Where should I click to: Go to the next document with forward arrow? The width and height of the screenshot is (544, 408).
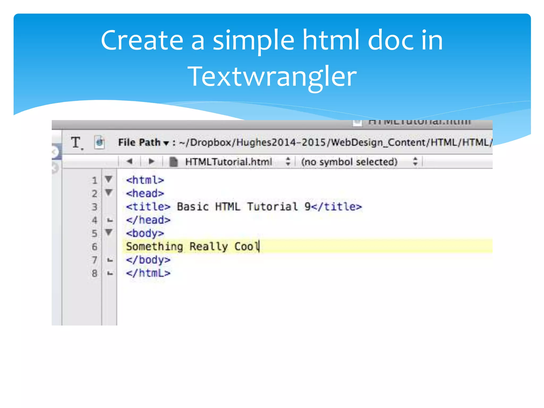click(x=151, y=161)
